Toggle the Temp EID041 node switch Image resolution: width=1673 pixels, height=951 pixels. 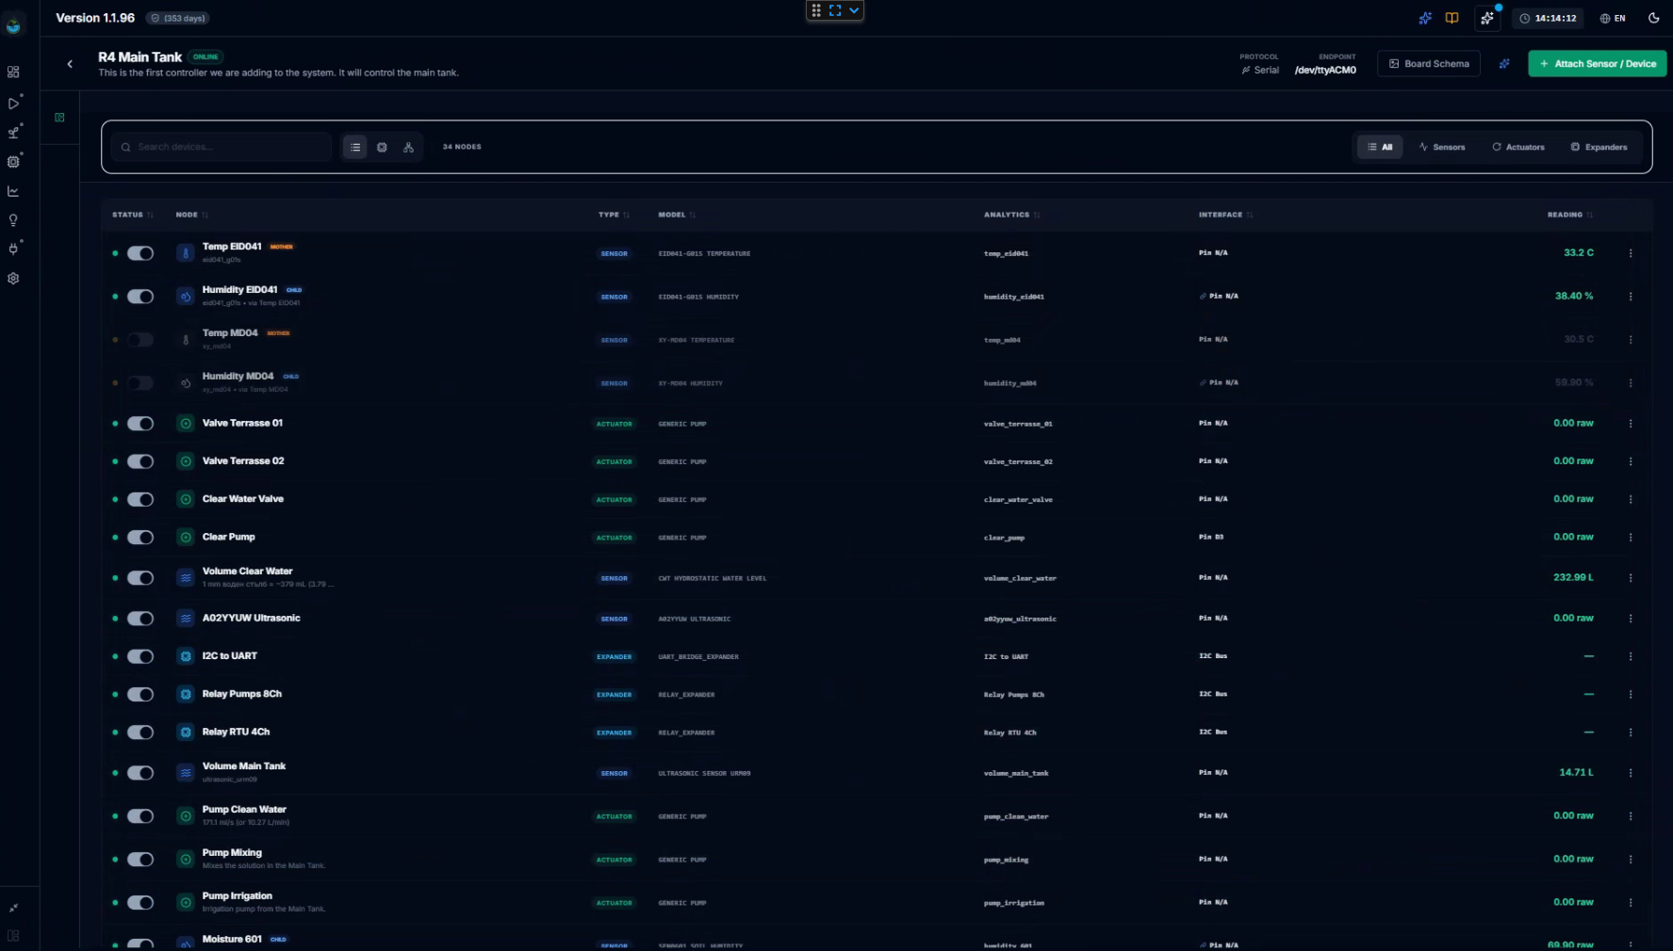[x=140, y=253]
